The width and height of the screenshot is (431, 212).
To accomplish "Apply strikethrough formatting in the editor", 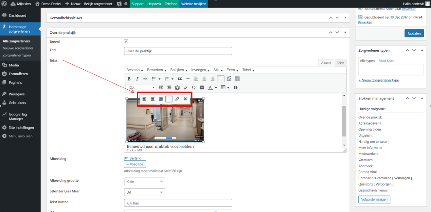I will [x=145, y=79].
